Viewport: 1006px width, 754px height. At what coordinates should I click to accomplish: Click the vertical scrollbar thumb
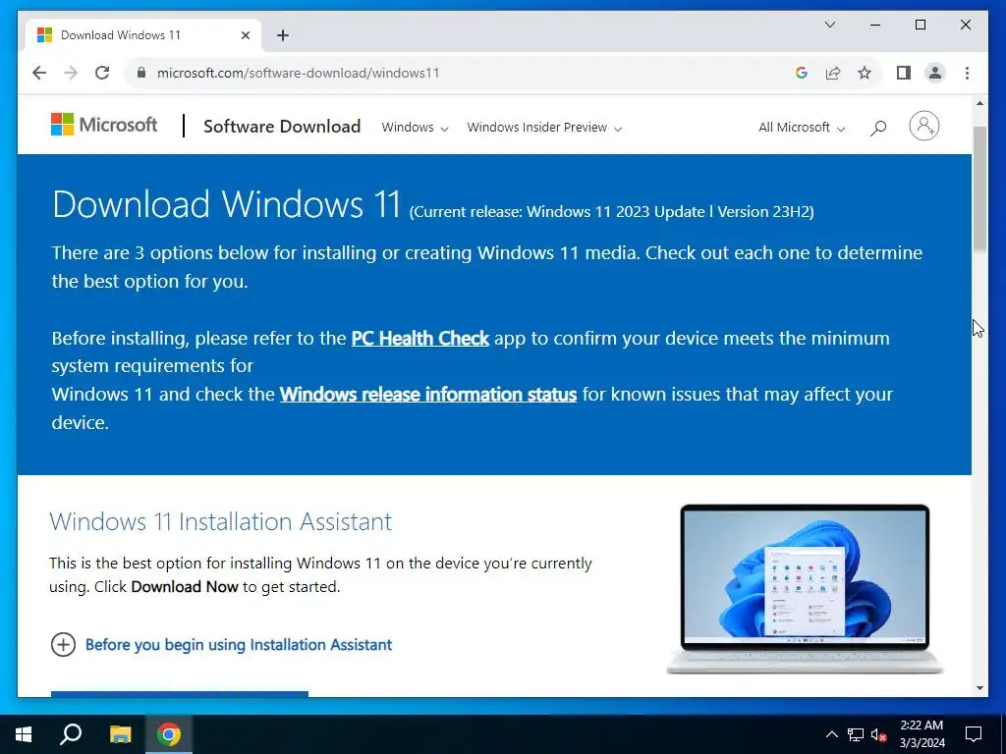click(979, 189)
